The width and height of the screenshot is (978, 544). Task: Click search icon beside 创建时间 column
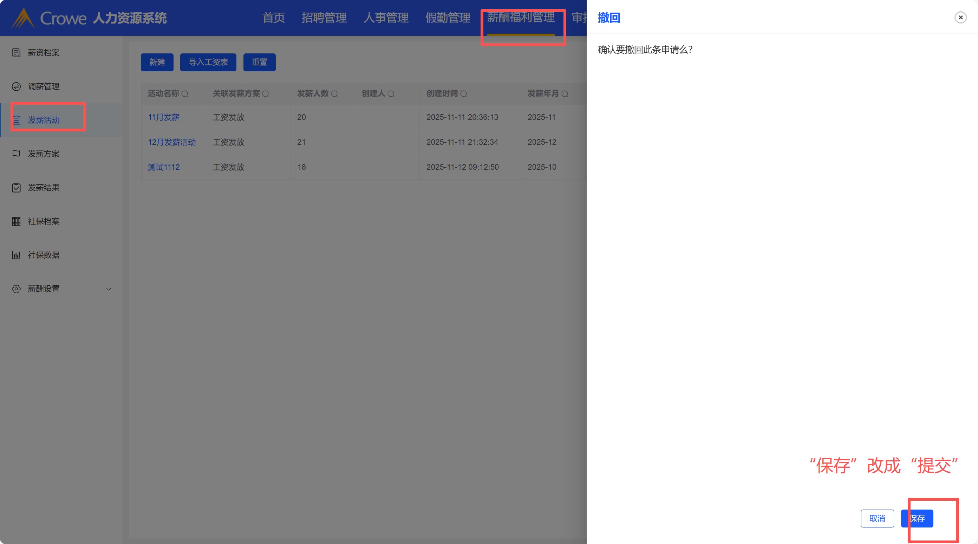point(464,94)
